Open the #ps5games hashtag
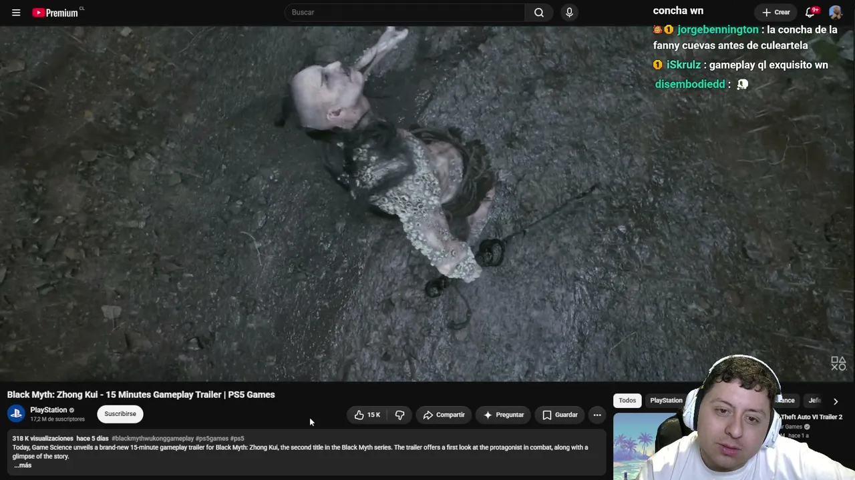Viewport: 855px width, 480px height. [212, 439]
